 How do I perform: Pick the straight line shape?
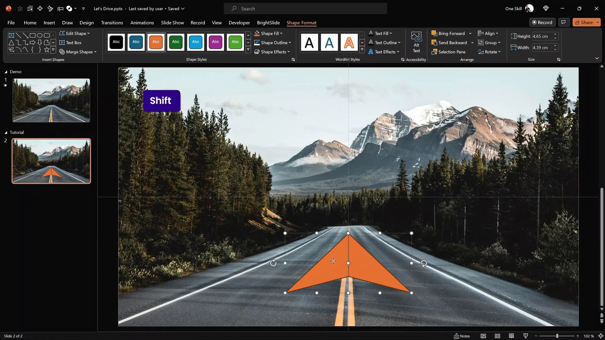(18, 35)
